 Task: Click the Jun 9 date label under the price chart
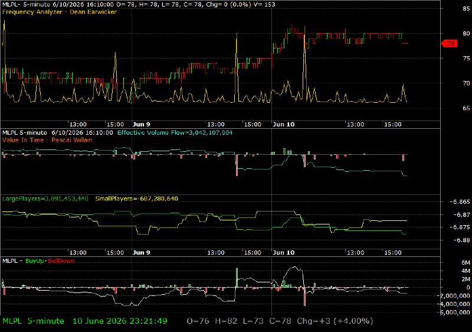coord(141,125)
